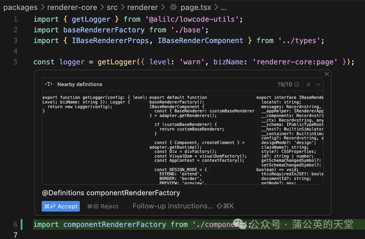Click line number 3 in the gutter
This screenshot has width=365, height=239.
click(x=15, y=41)
